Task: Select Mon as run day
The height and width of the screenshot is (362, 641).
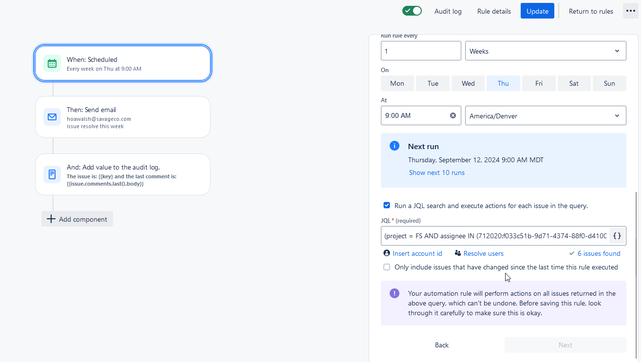Action: pyautogui.click(x=397, y=83)
